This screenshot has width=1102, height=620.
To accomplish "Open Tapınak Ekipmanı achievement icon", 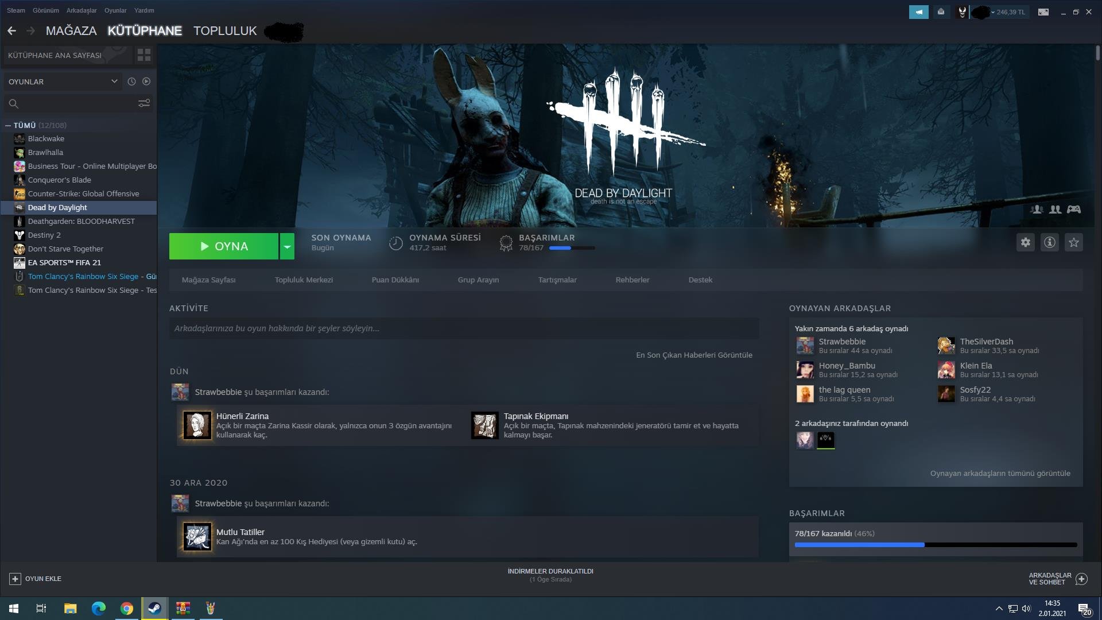I will 485,425.
